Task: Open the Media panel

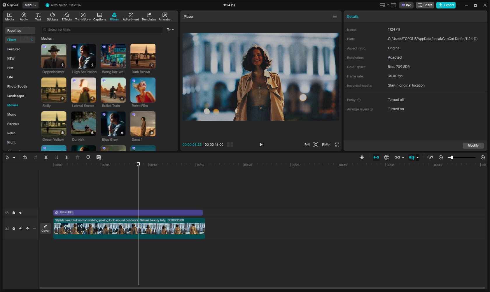Action: [x=10, y=17]
